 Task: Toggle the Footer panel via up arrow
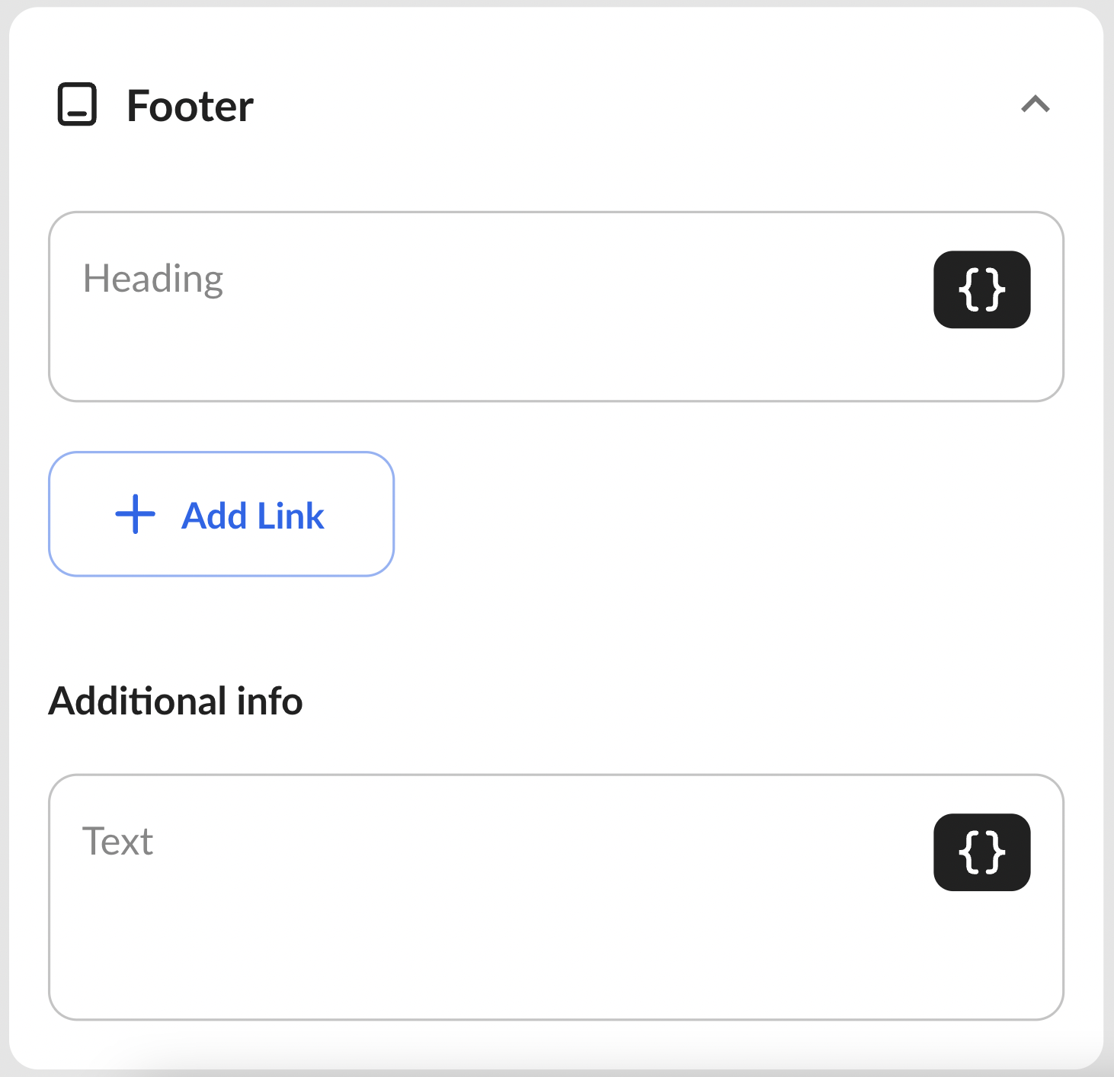coord(1035,104)
